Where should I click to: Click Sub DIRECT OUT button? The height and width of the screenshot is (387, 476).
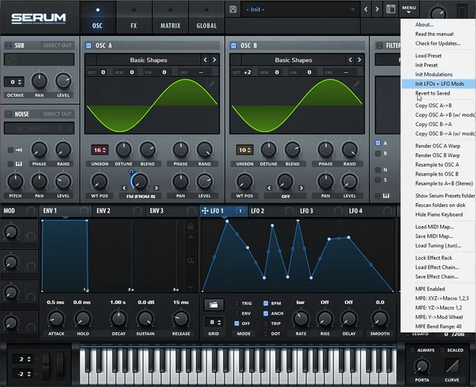(x=57, y=46)
